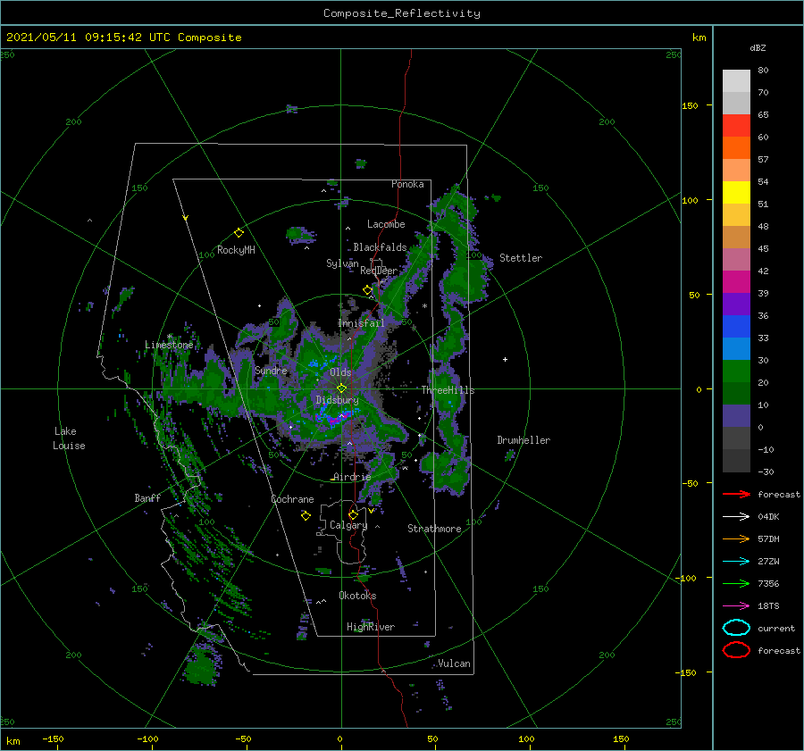The width and height of the screenshot is (804, 751).
Task: Pick the royal blue 33-36 dBZ swatch
Action: (x=736, y=326)
